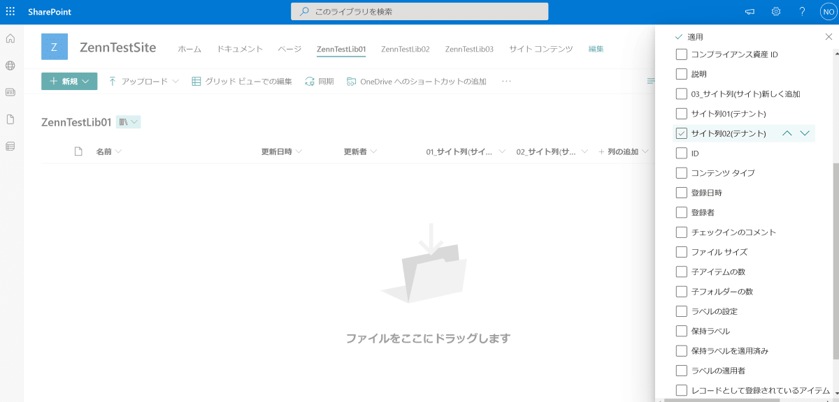Image resolution: width=839 pixels, height=402 pixels.
Task: Uncheck サイト列02(テナント) checkbox
Action: (682, 133)
